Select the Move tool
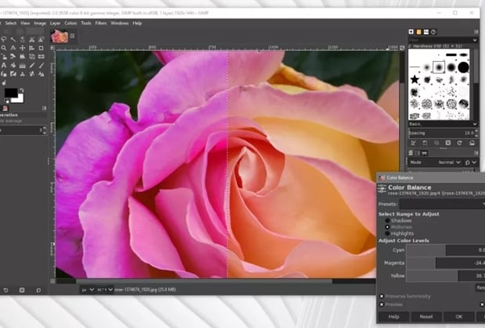 click(x=22, y=48)
